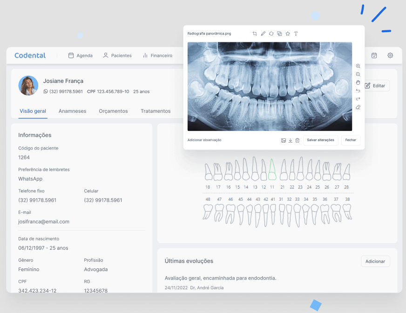Select the star shape annotation tool
406x313 pixels.
click(287, 34)
